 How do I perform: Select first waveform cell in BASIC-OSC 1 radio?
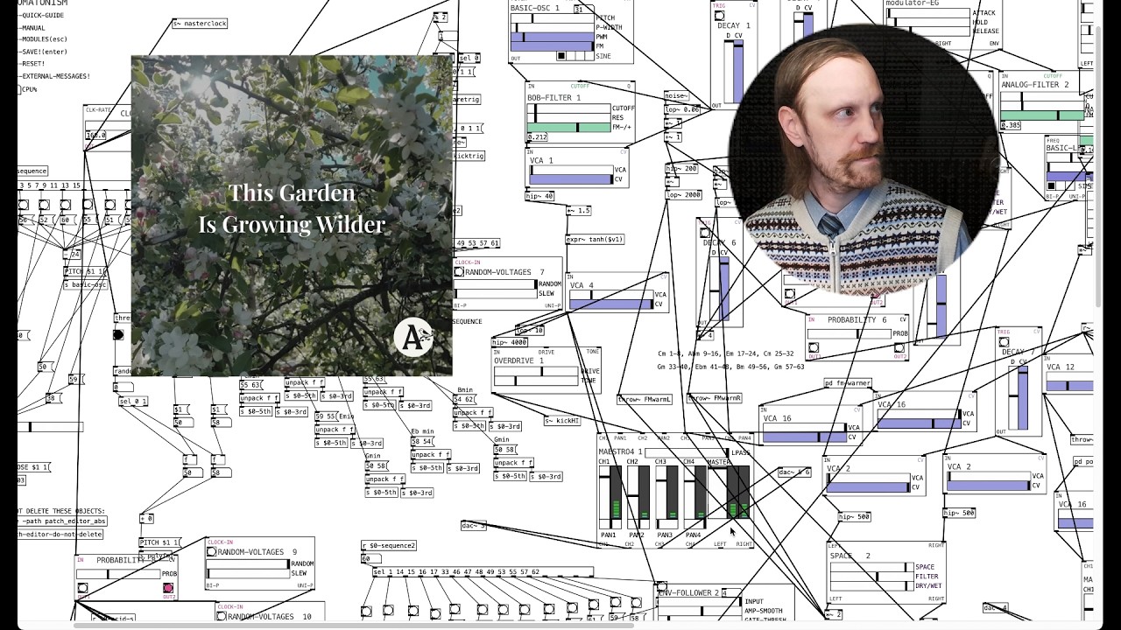pyautogui.click(x=561, y=56)
